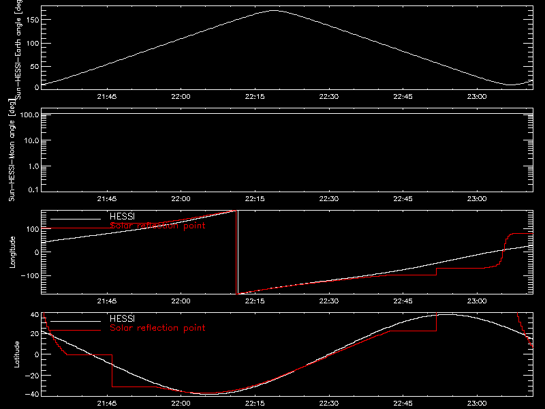The width and height of the screenshot is (545, 409).
Task: Click the Sun-HESSI-Moon angle [deg] axis label
Action: (12, 151)
